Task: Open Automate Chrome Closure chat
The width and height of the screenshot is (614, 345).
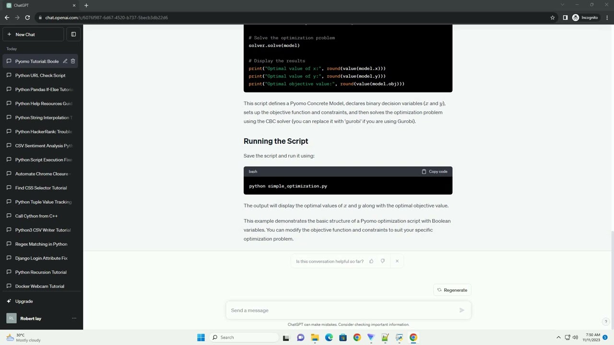Action: (41, 174)
